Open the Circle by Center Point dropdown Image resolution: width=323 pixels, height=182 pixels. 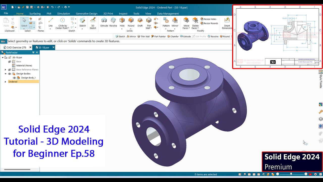(x=69, y=28)
